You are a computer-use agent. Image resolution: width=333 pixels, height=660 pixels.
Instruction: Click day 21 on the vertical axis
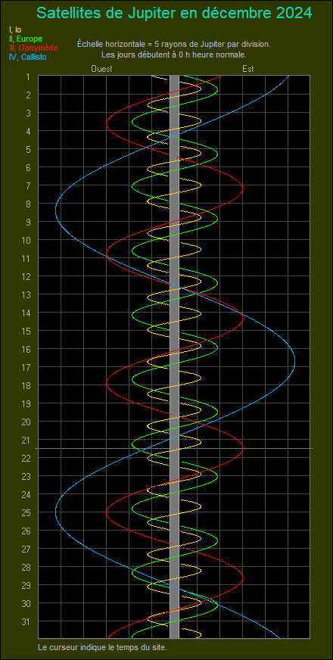[26, 440]
